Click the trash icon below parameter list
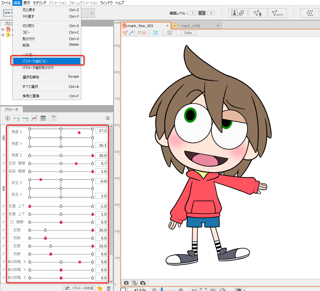The height and width of the screenshot is (291, 320). (108, 288)
